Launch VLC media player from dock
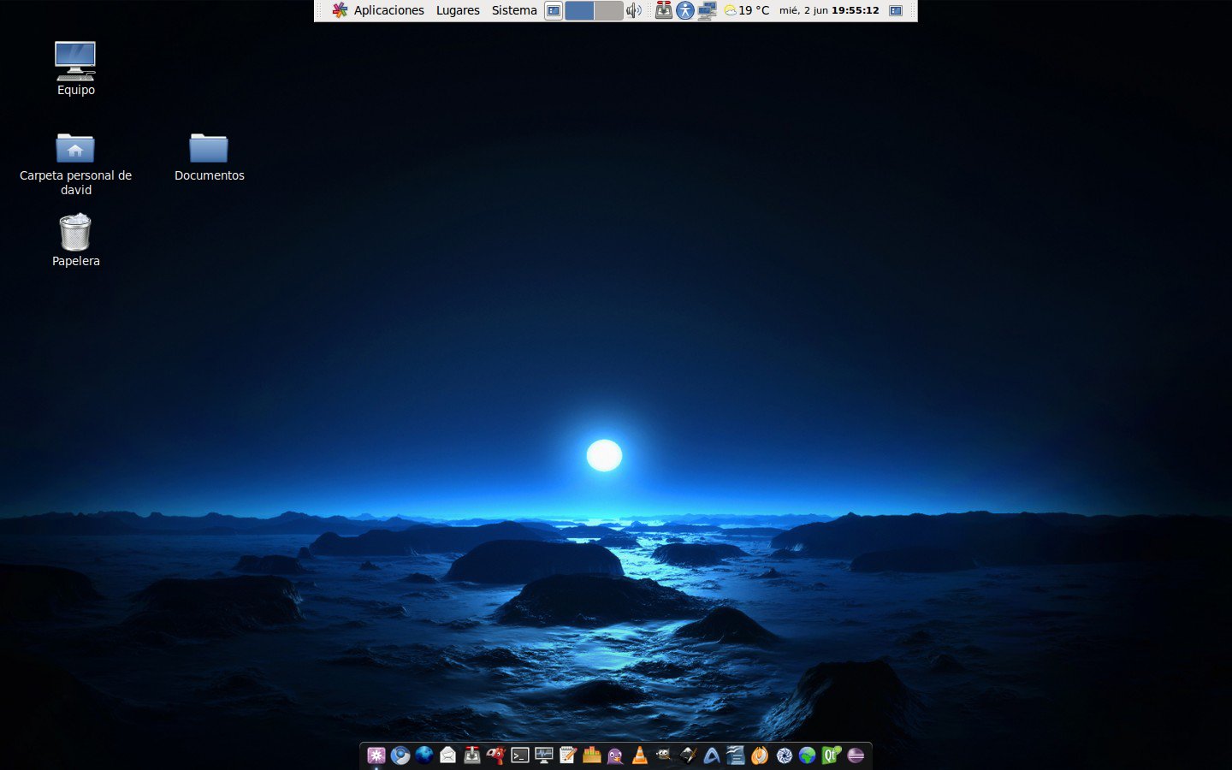The image size is (1232, 770). (639, 755)
